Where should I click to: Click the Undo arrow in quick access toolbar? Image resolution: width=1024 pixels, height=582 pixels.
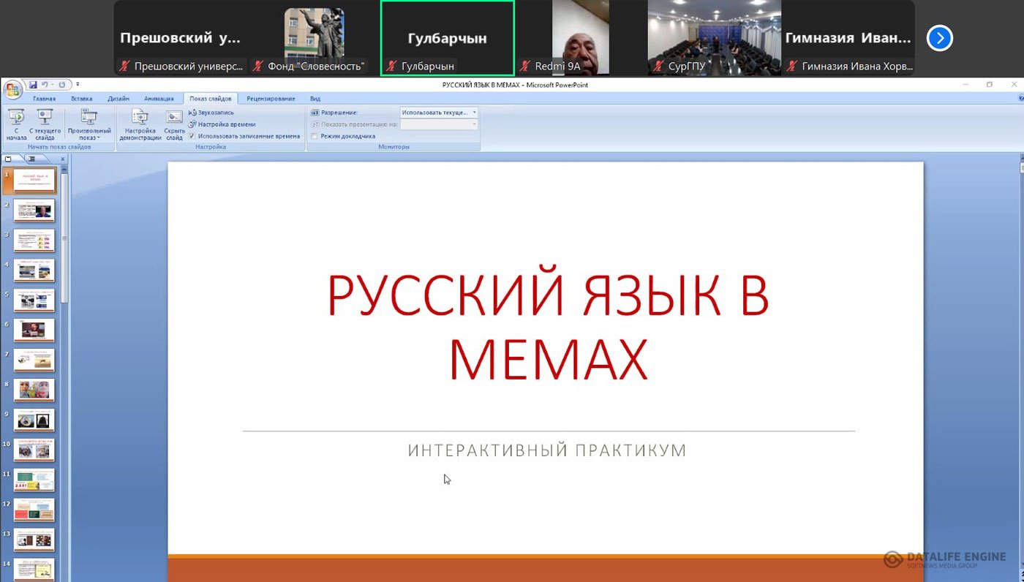(45, 85)
